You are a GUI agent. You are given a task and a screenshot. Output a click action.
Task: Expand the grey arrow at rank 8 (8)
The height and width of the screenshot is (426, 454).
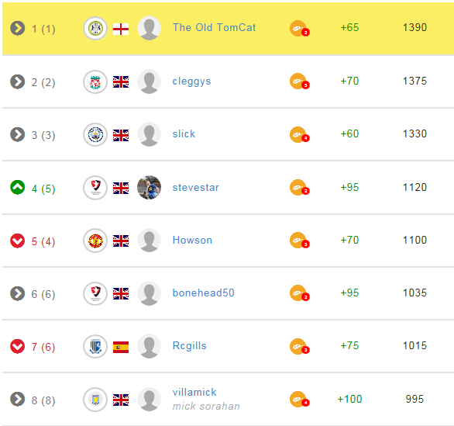point(18,400)
